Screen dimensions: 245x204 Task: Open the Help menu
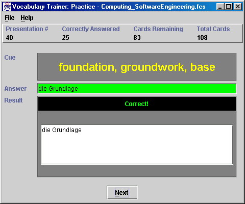click(27, 18)
